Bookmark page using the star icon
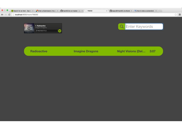 [x=176, y=15]
